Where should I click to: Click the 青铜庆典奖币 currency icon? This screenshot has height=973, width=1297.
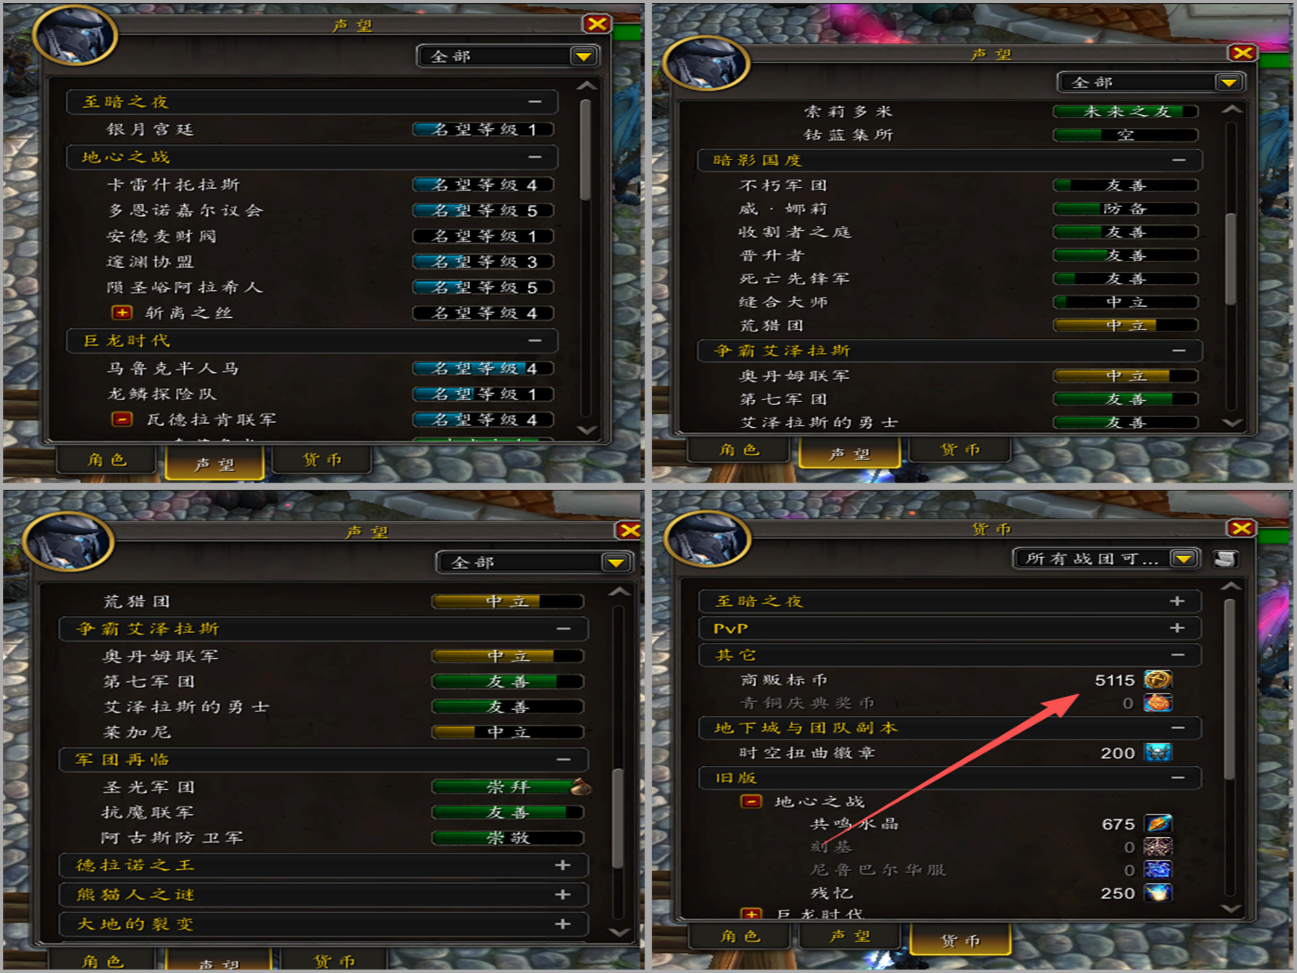(x=1158, y=703)
